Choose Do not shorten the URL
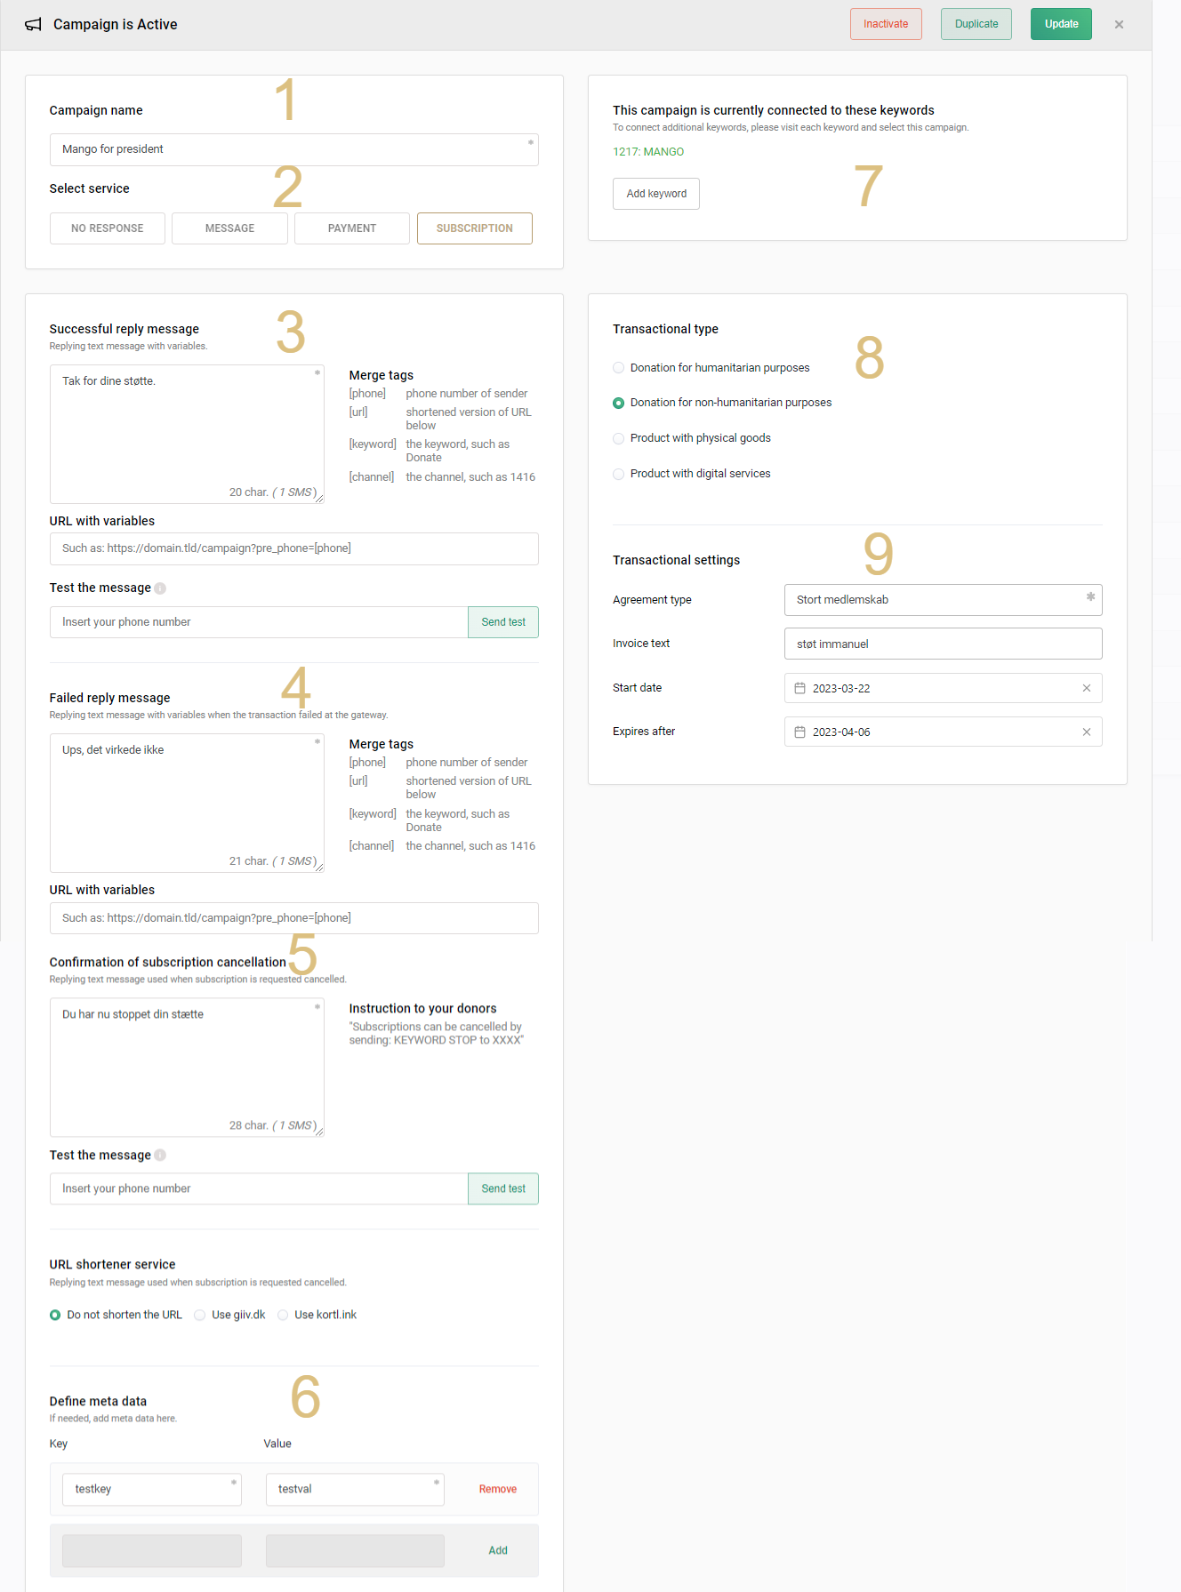1181x1592 pixels. tap(116, 1316)
